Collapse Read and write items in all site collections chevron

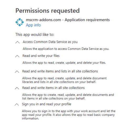point(17,88)
